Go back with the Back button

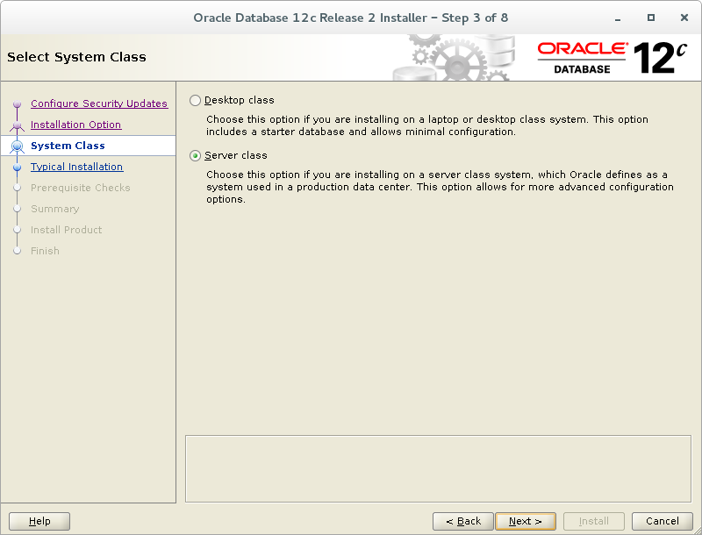[x=463, y=521]
